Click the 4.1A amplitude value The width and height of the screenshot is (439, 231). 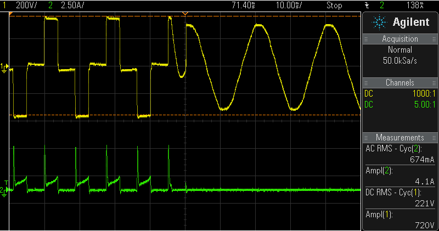click(x=424, y=182)
